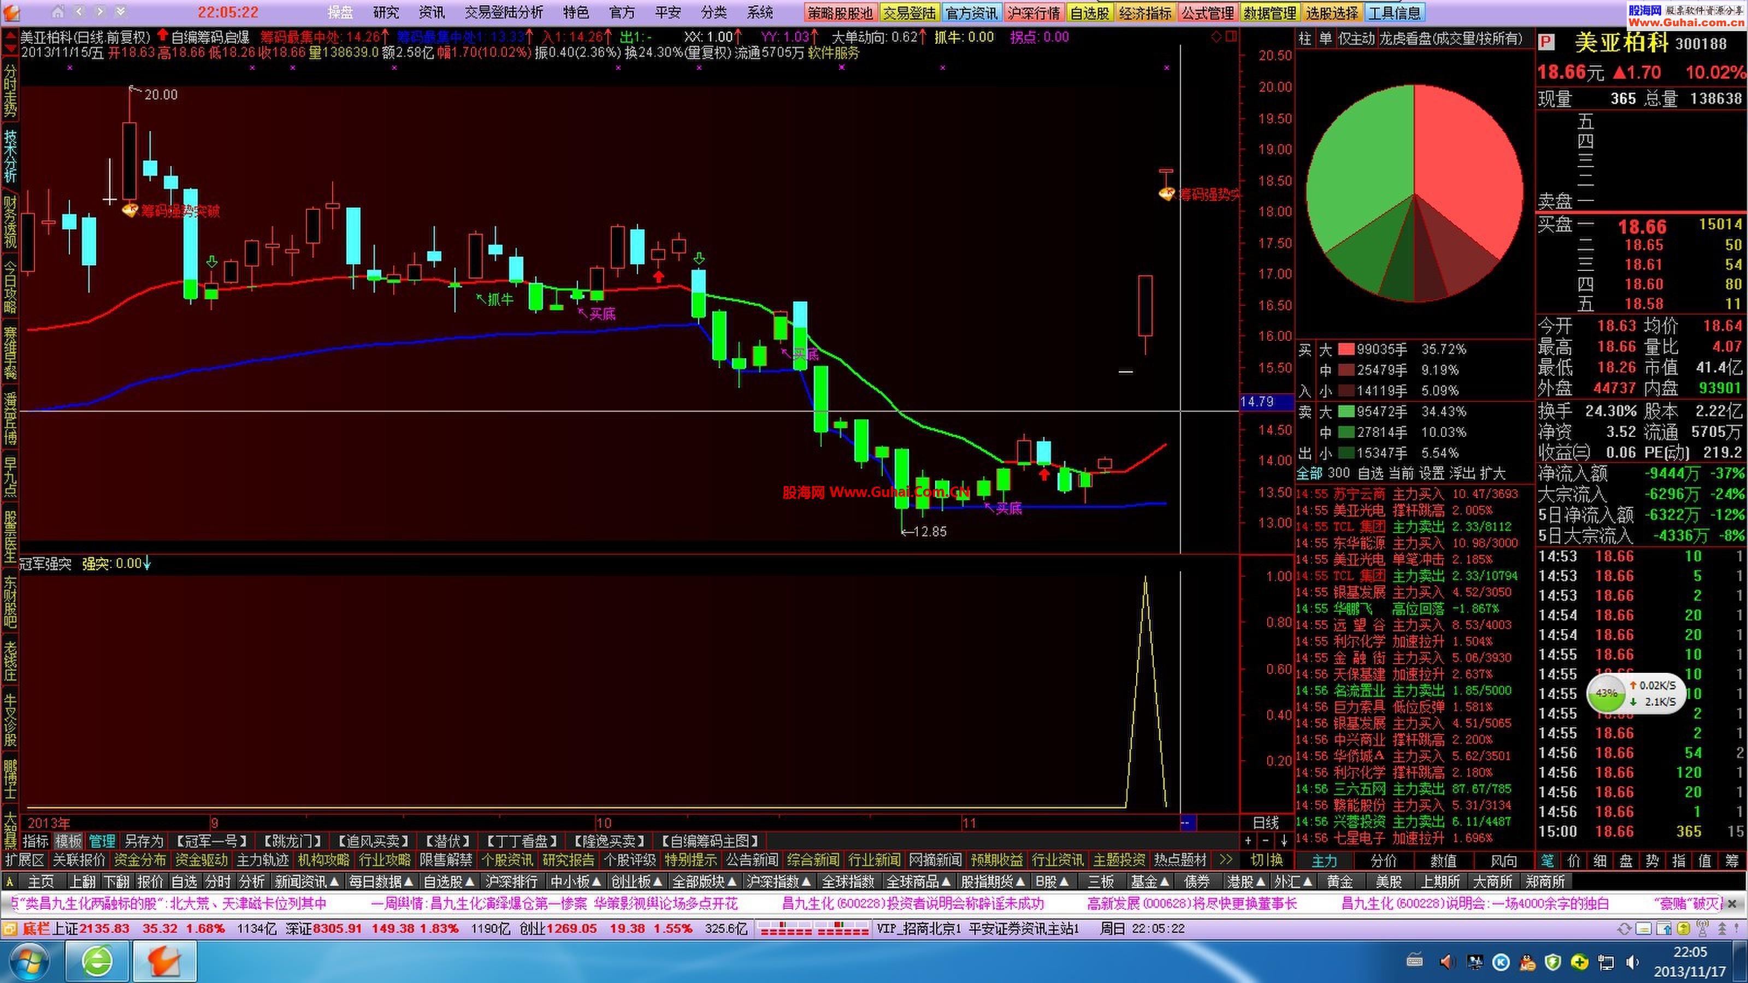Select the 自选 filter in monitor panel
1748x983 pixels.
[x=1370, y=473]
